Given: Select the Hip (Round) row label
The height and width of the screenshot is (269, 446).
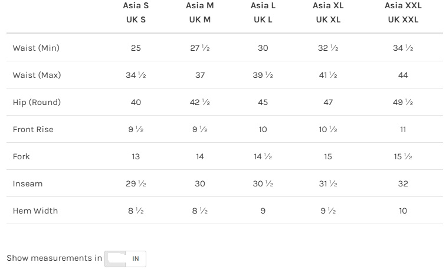Looking at the screenshot, I should tap(37, 102).
